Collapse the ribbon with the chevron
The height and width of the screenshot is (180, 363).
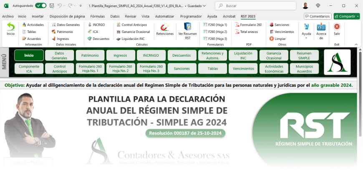pyautogui.click(x=356, y=44)
